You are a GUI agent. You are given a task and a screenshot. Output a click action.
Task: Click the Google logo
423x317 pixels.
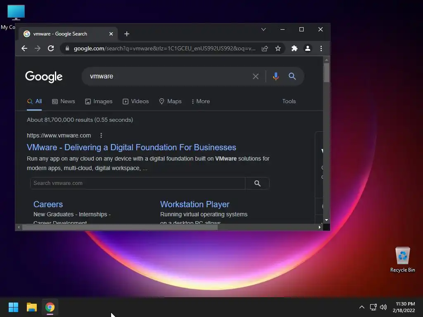(44, 77)
